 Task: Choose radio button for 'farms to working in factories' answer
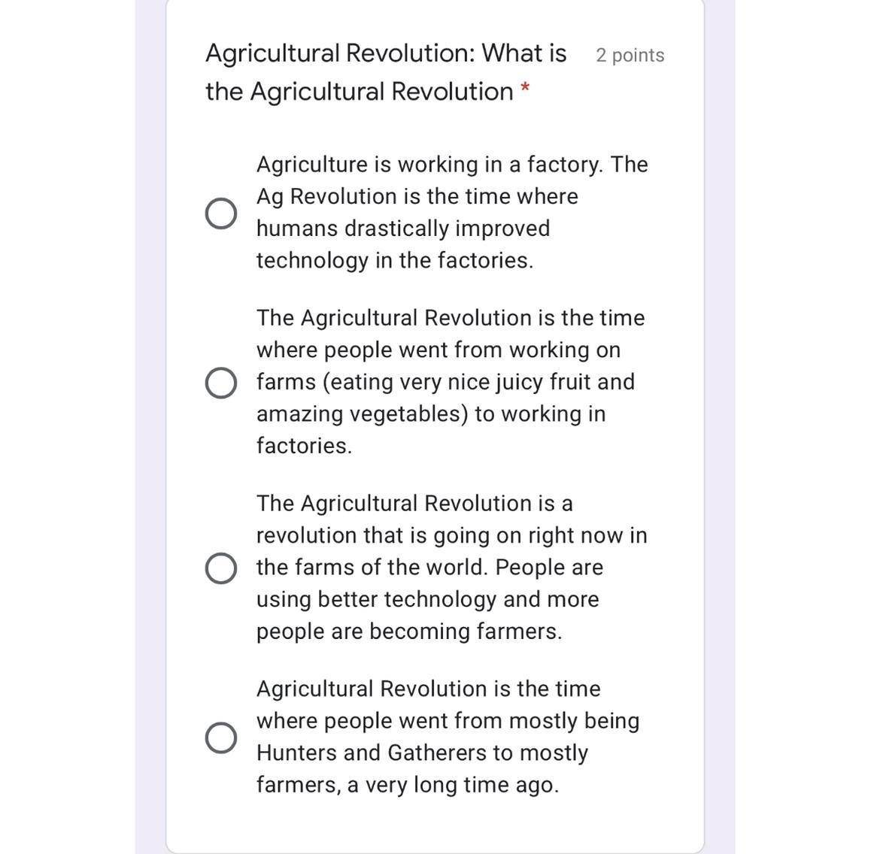(220, 383)
